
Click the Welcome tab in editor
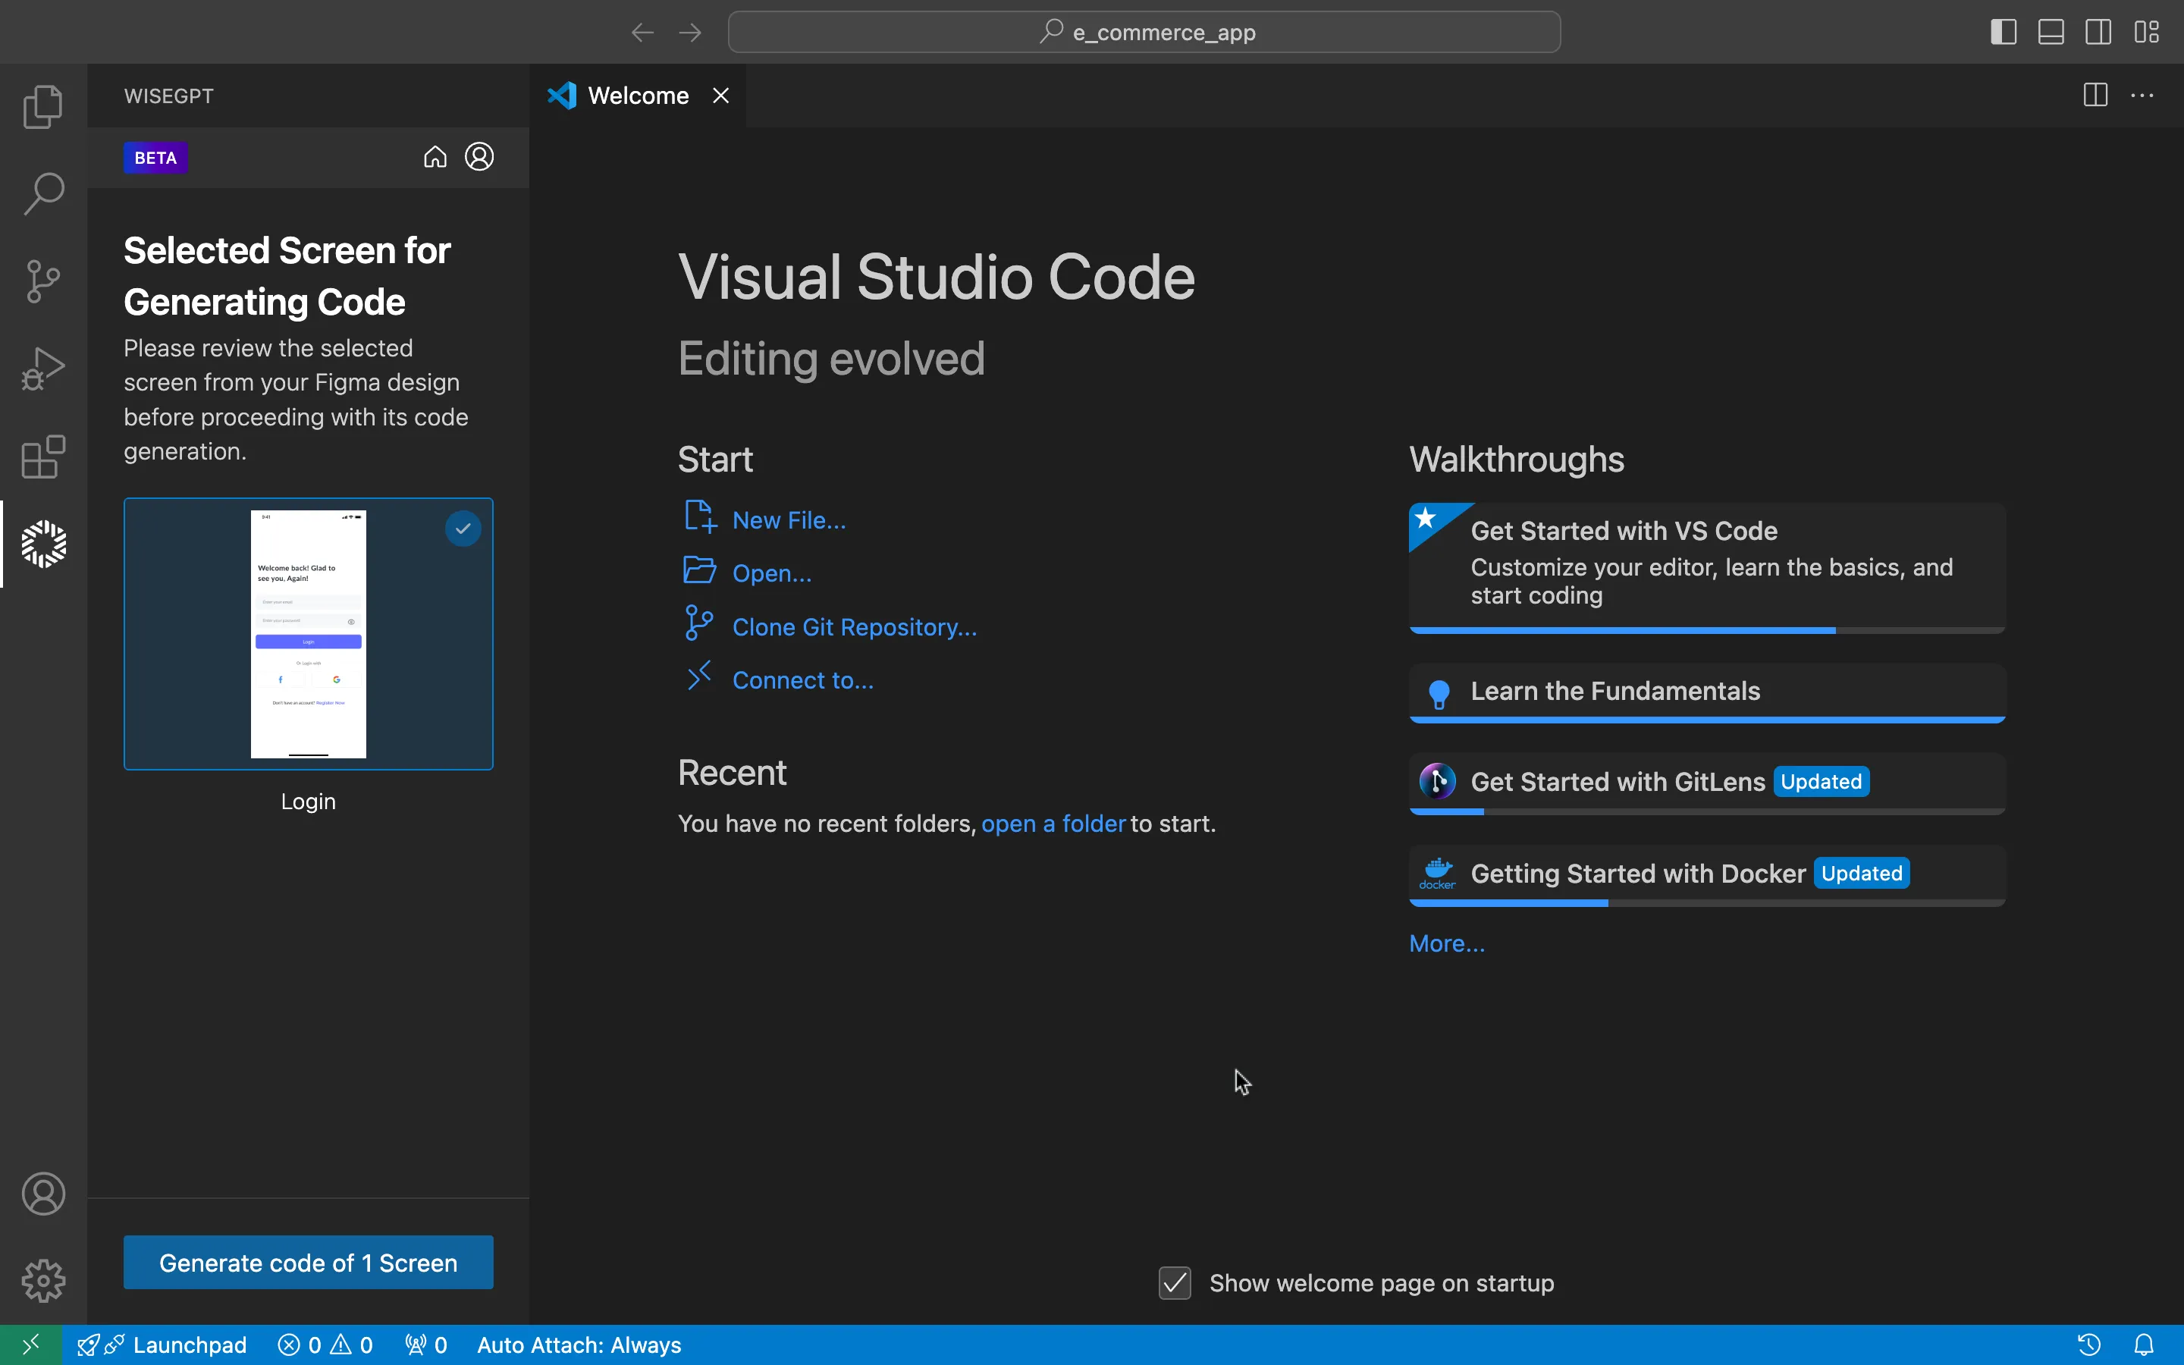[x=639, y=96]
